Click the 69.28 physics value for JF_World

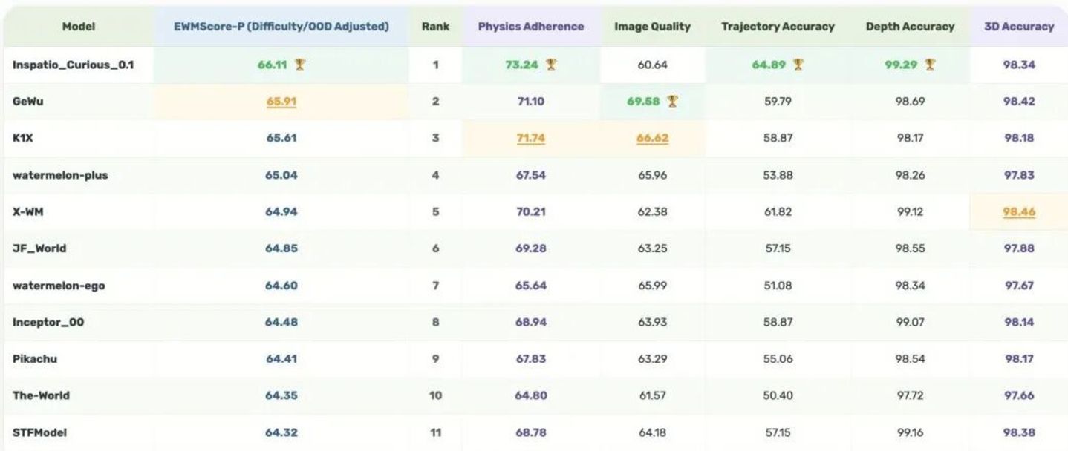tap(531, 248)
